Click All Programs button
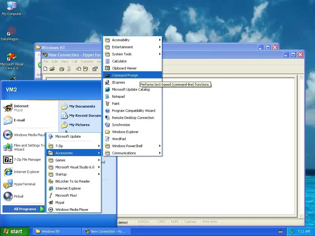 tap(24, 209)
